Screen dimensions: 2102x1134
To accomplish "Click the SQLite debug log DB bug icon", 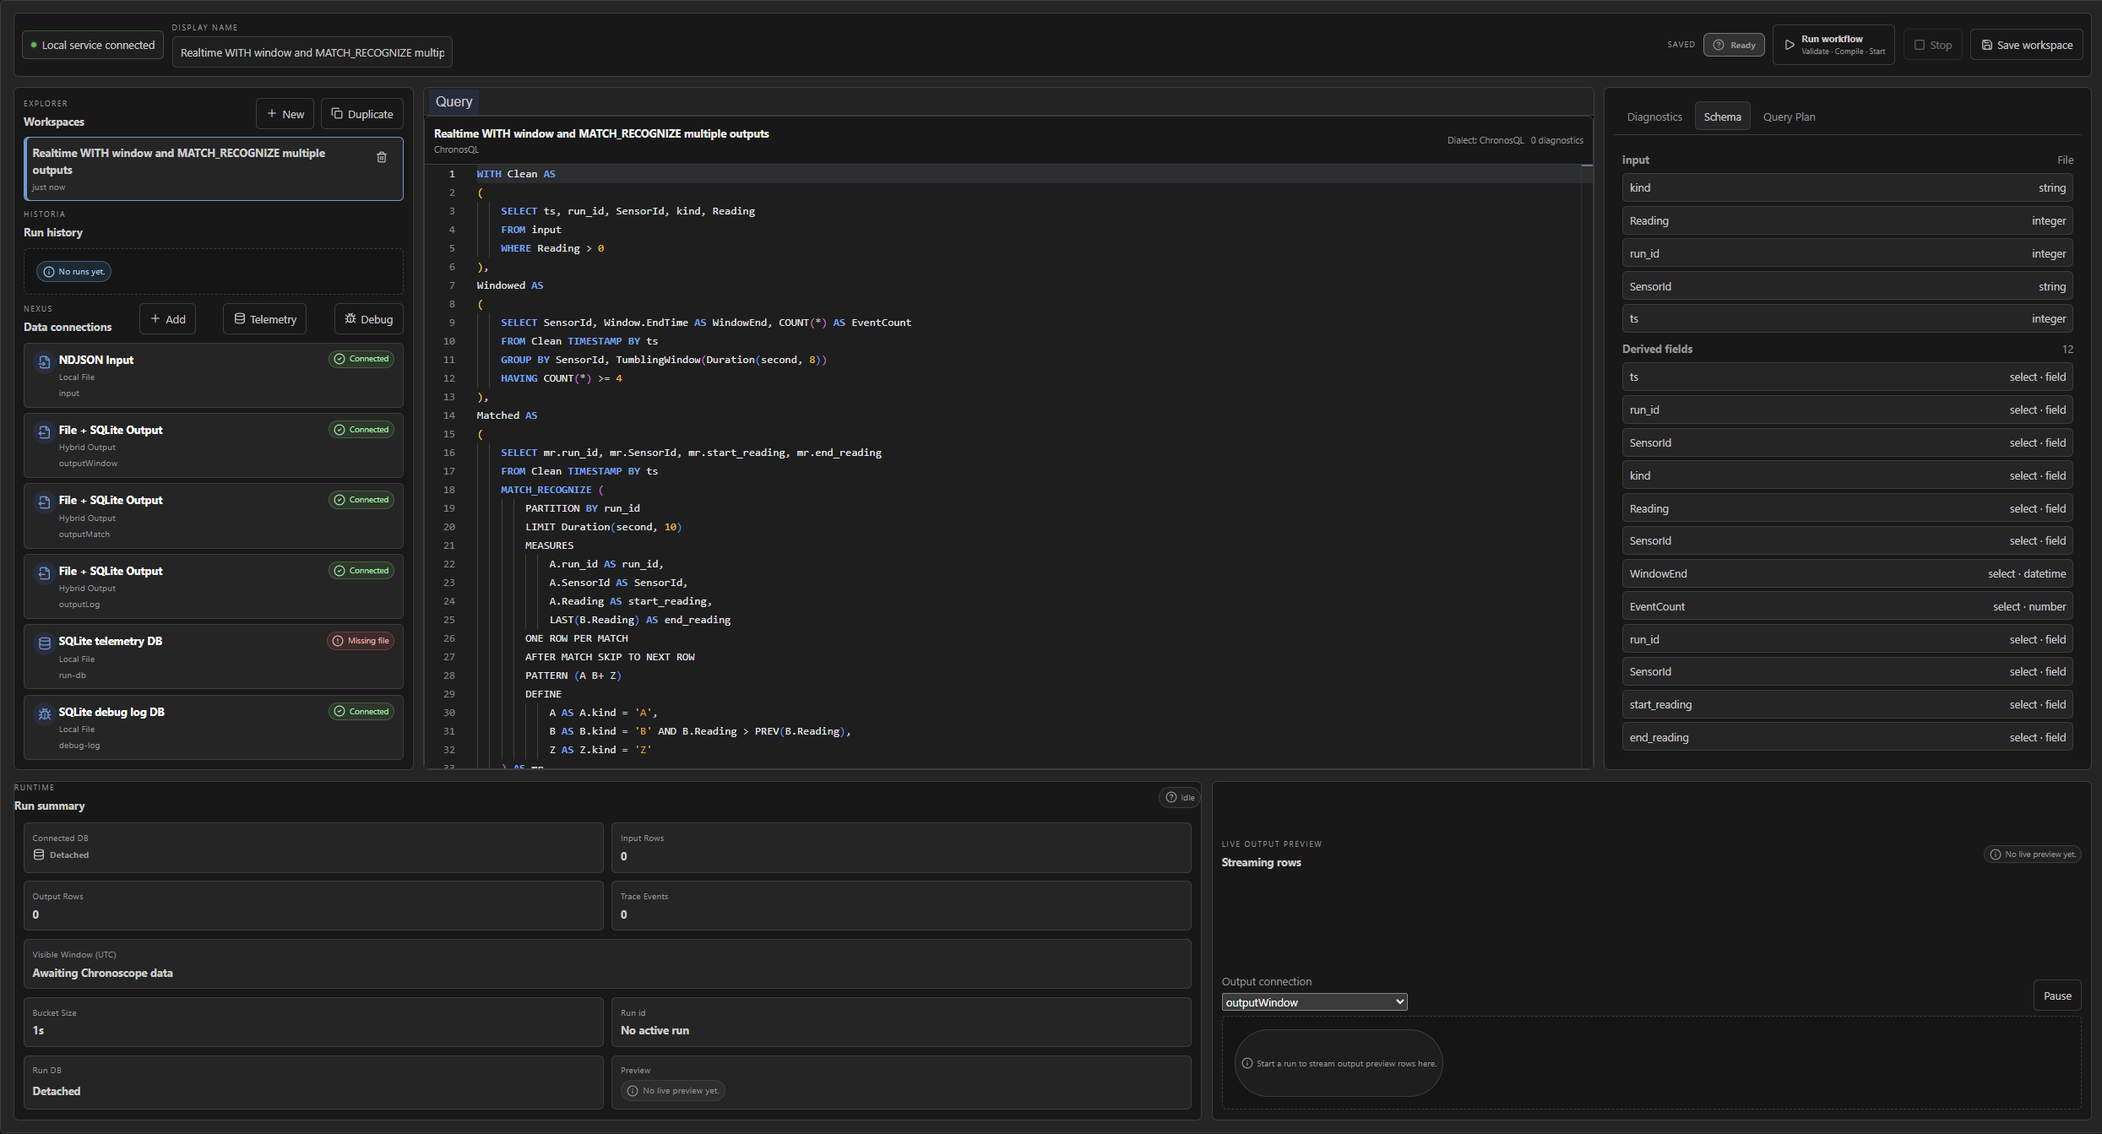I will tap(44, 714).
